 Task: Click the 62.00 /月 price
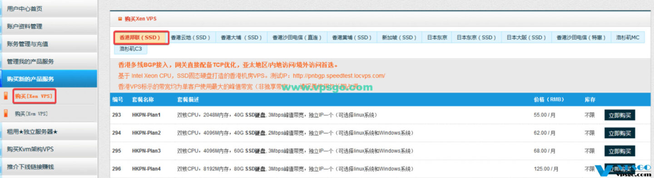coord(545,133)
